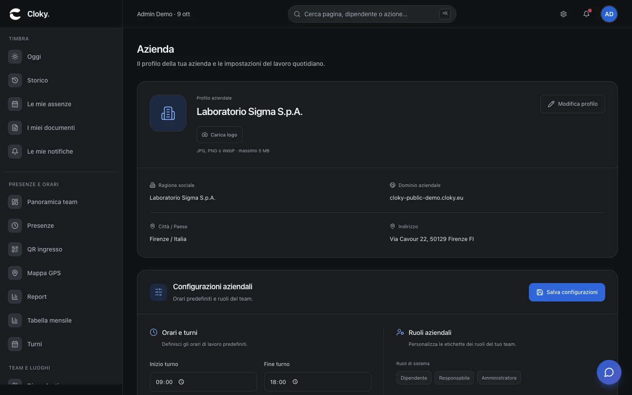This screenshot has height=395, width=632.
Task: Click Admin Demo · 9 ott header text
Action: click(x=163, y=14)
